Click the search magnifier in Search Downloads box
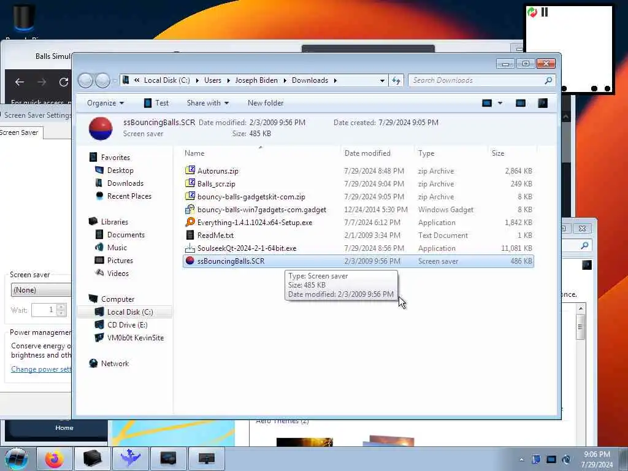This screenshot has height=471, width=628. coord(548,80)
